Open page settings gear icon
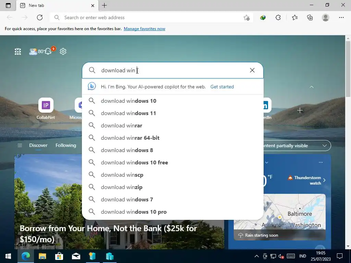This screenshot has height=263, width=351. click(x=63, y=51)
